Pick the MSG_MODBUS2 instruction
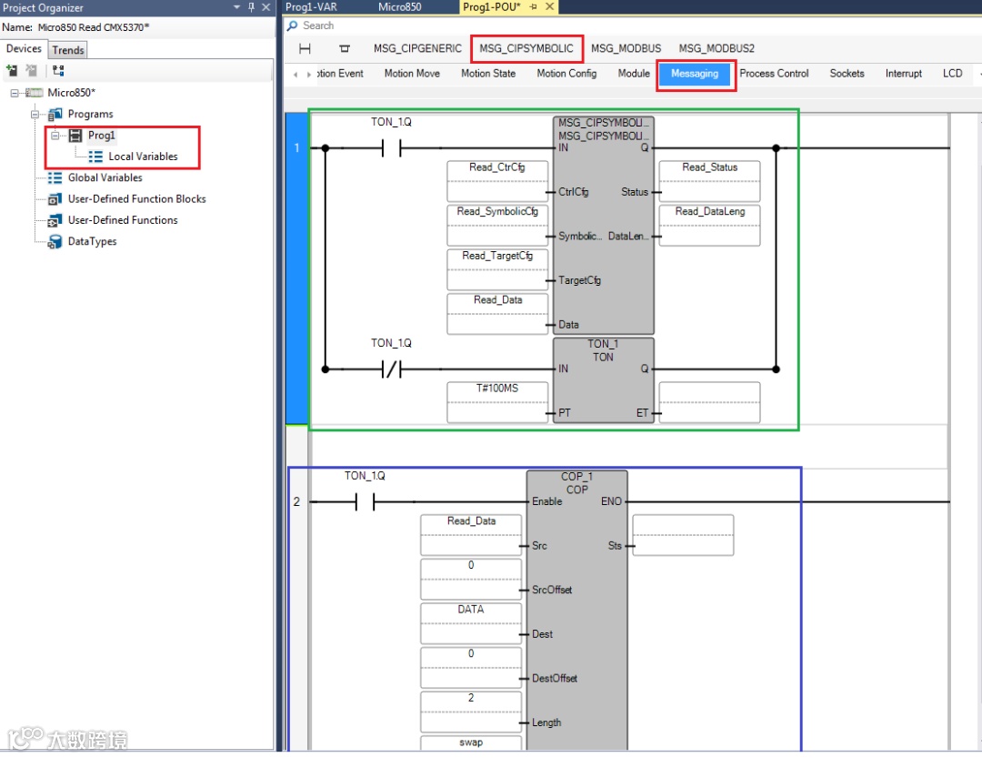 point(716,49)
